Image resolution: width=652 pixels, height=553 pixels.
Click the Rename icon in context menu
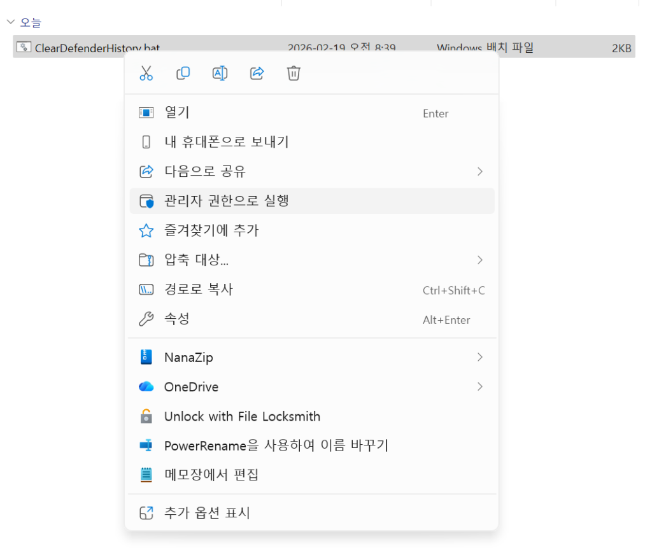[220, 73]
